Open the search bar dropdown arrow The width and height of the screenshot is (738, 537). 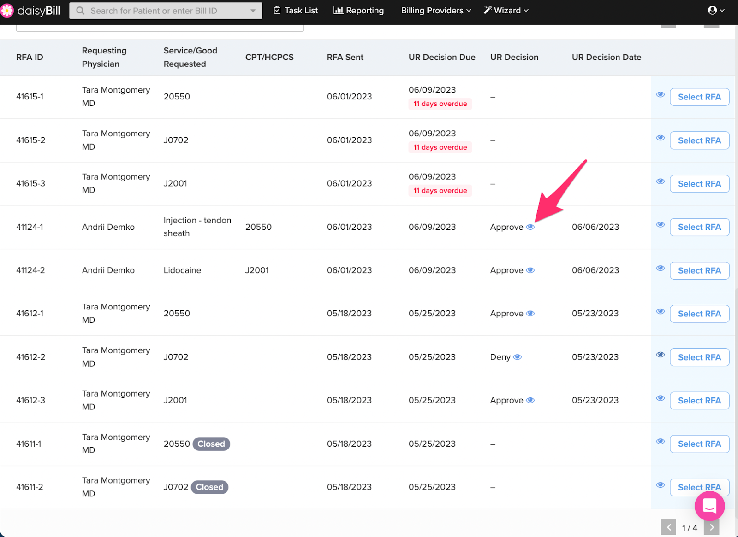click(253, 11)
